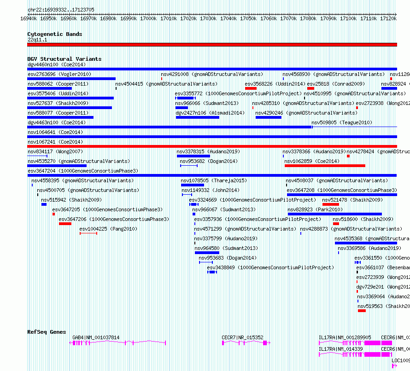Select nsv1062859 (Coe2014) variant label
The height and width of the screenshot is (371, 410).
coord(312,161)
